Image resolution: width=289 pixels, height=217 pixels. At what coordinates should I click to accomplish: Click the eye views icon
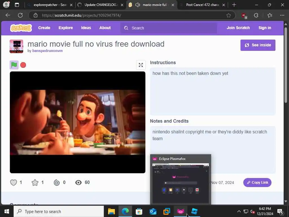coord(78,183)
